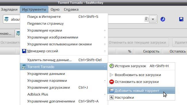Click the Остановить button in the downloads toolbar

10,42
